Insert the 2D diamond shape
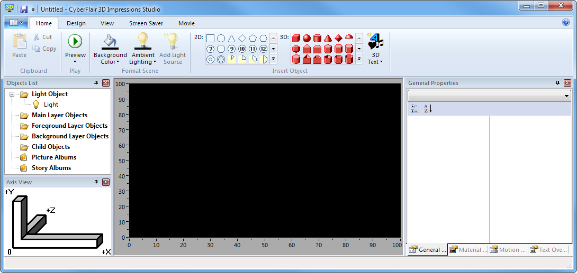This screenshot has height=273, width=577. tap(242, 38)
